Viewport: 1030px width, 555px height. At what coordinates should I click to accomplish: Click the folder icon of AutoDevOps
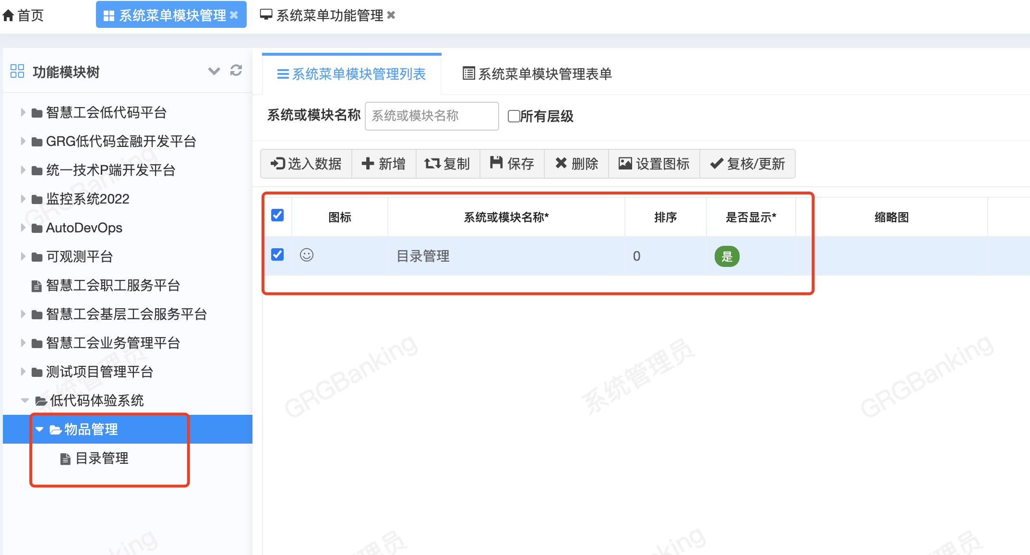(37, 228)
